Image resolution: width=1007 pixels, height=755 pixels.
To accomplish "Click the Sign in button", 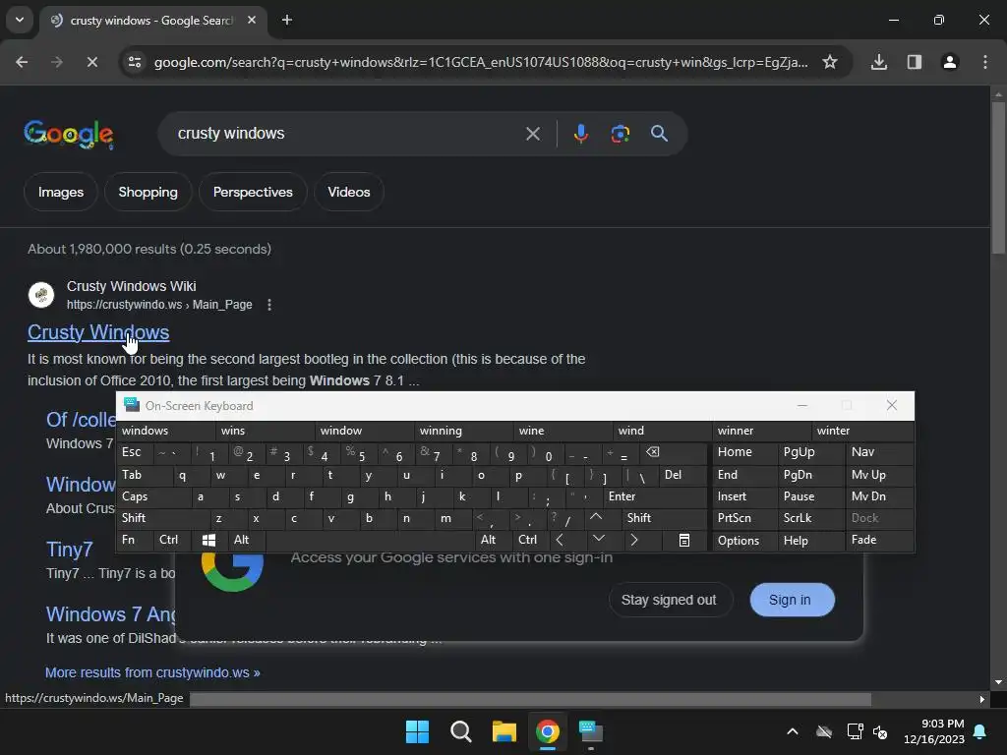I will tap(792, 600).
